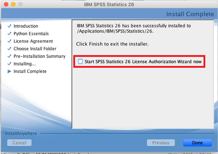The width and height of the screenshot is (218, 154).
Task: Click the InstallAnywhere label
Action: [x=21, y=133]
